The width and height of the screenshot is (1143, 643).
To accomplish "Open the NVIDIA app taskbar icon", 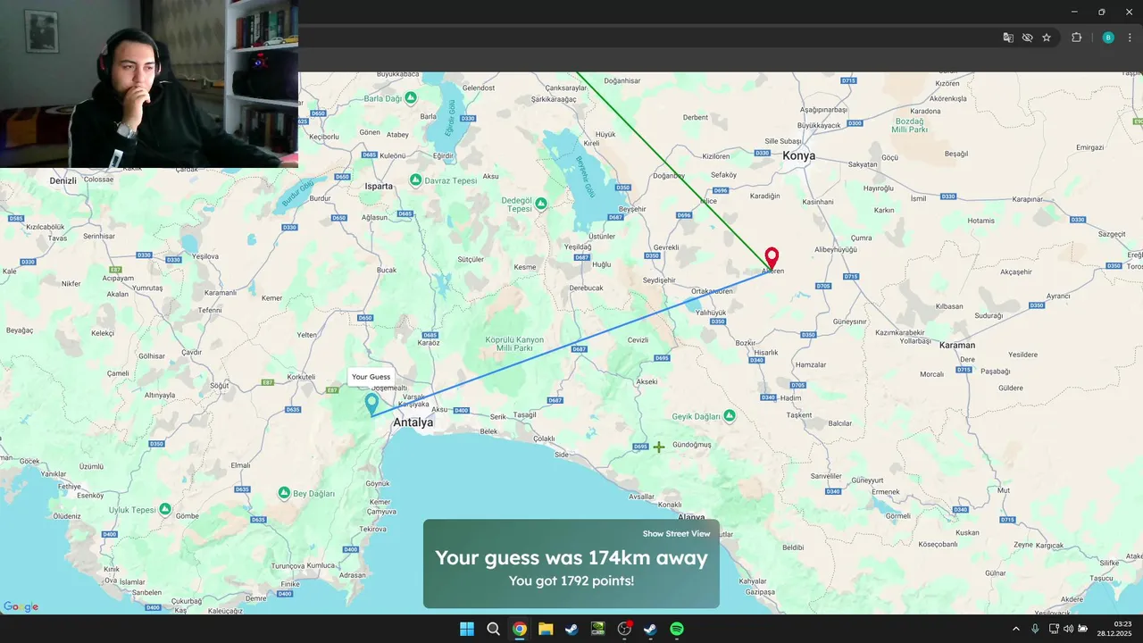I will 598,629.
